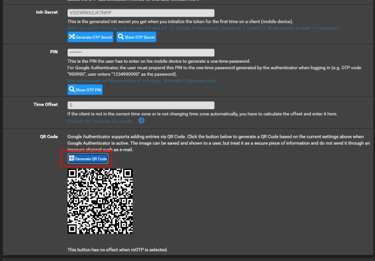375x261 pixels.
Task: Click the shuffle icon on Generate OTP Secret
Action: [72, 36]
